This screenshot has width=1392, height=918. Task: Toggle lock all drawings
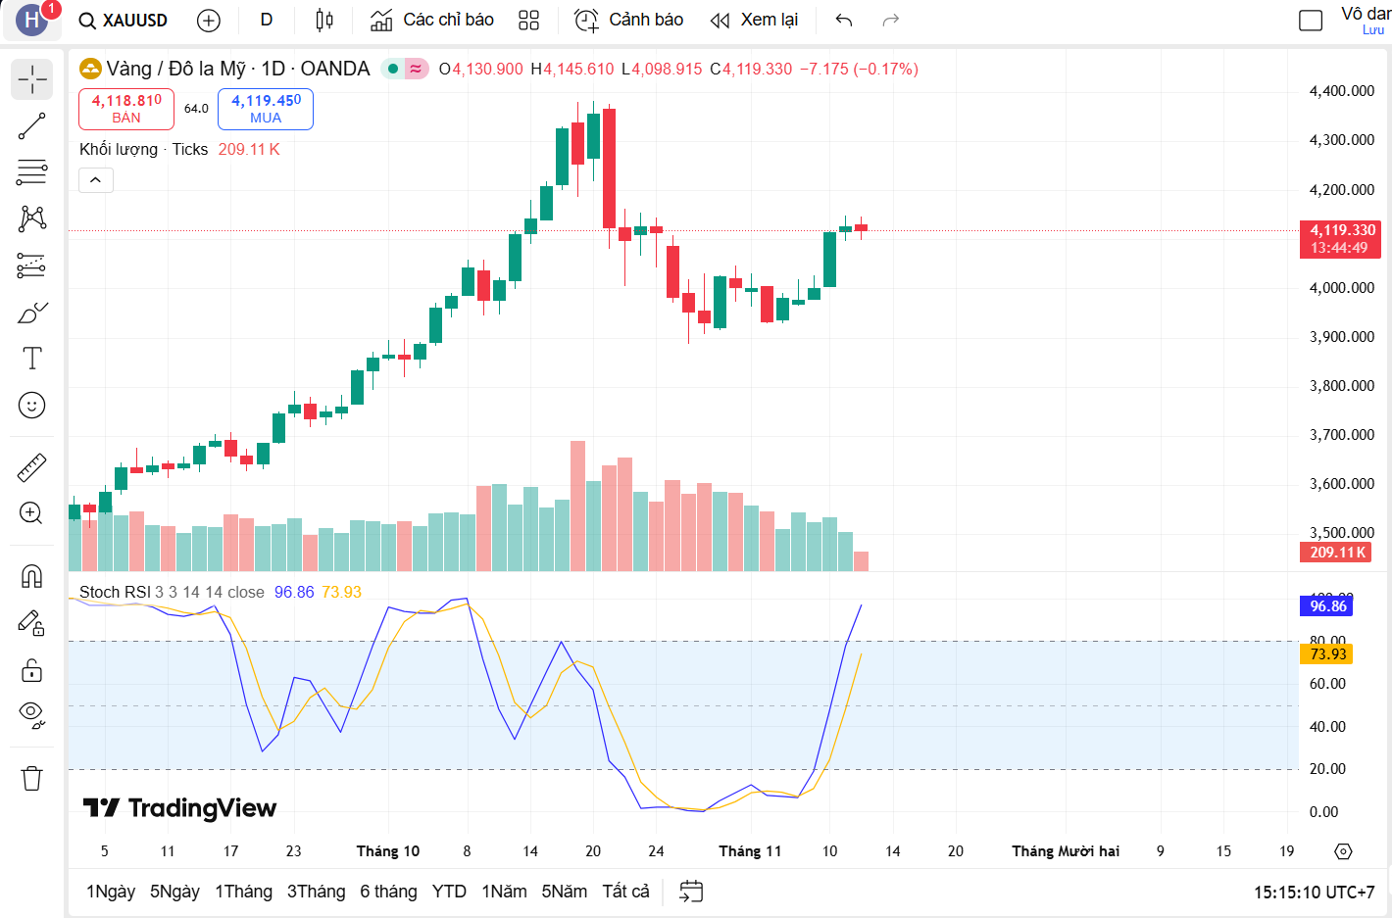point(31,670)
